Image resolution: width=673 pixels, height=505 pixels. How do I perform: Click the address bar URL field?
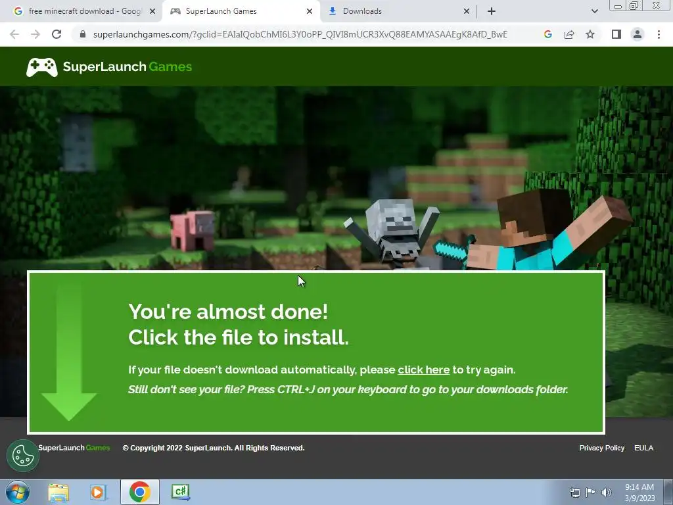(x=300, y=34)
